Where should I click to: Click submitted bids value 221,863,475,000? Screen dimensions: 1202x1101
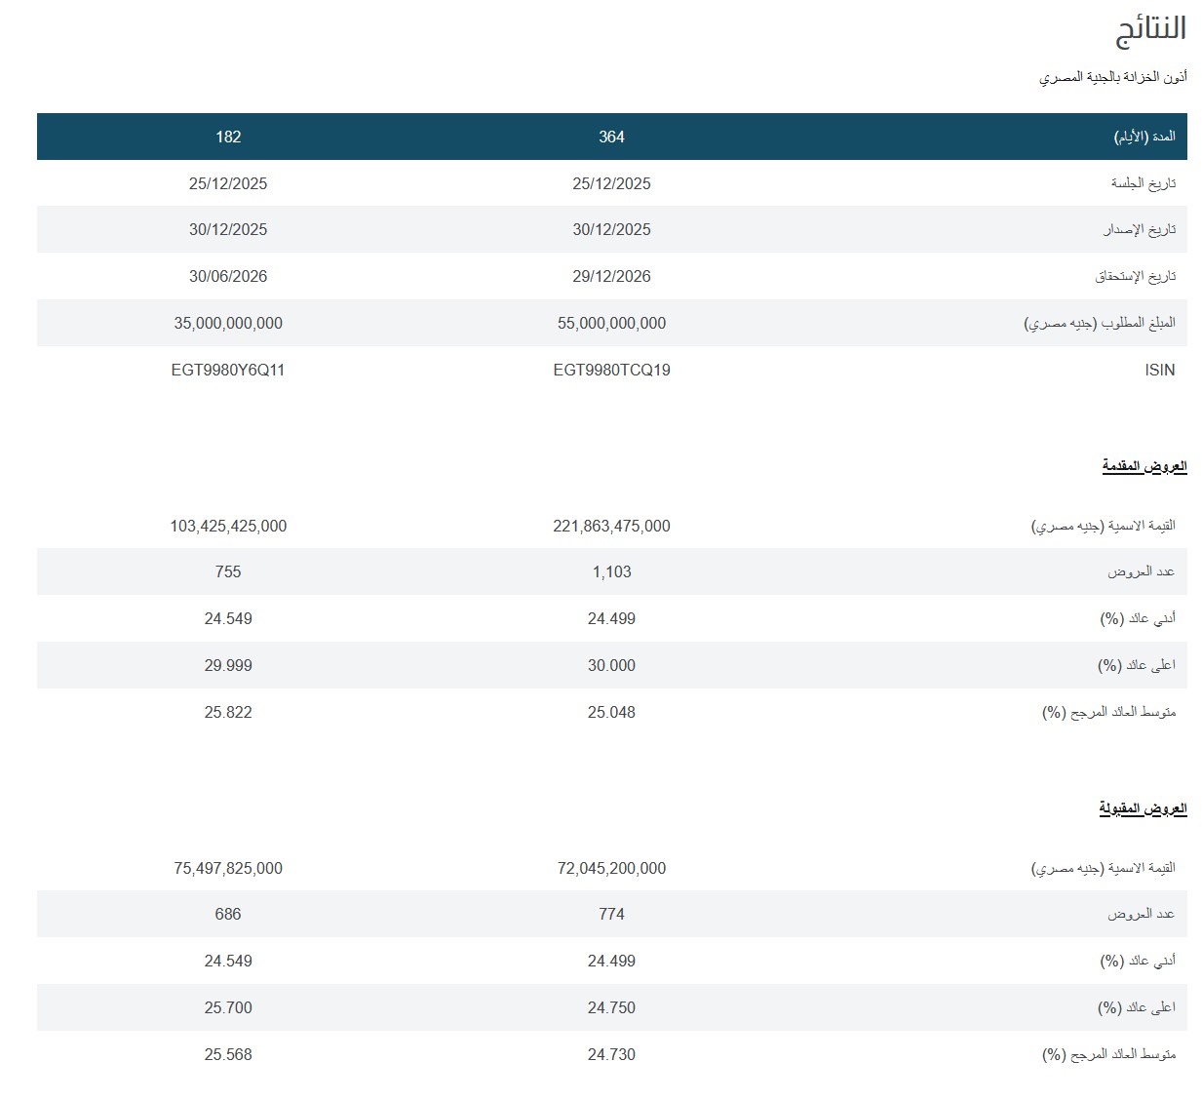tap(611, 526)
